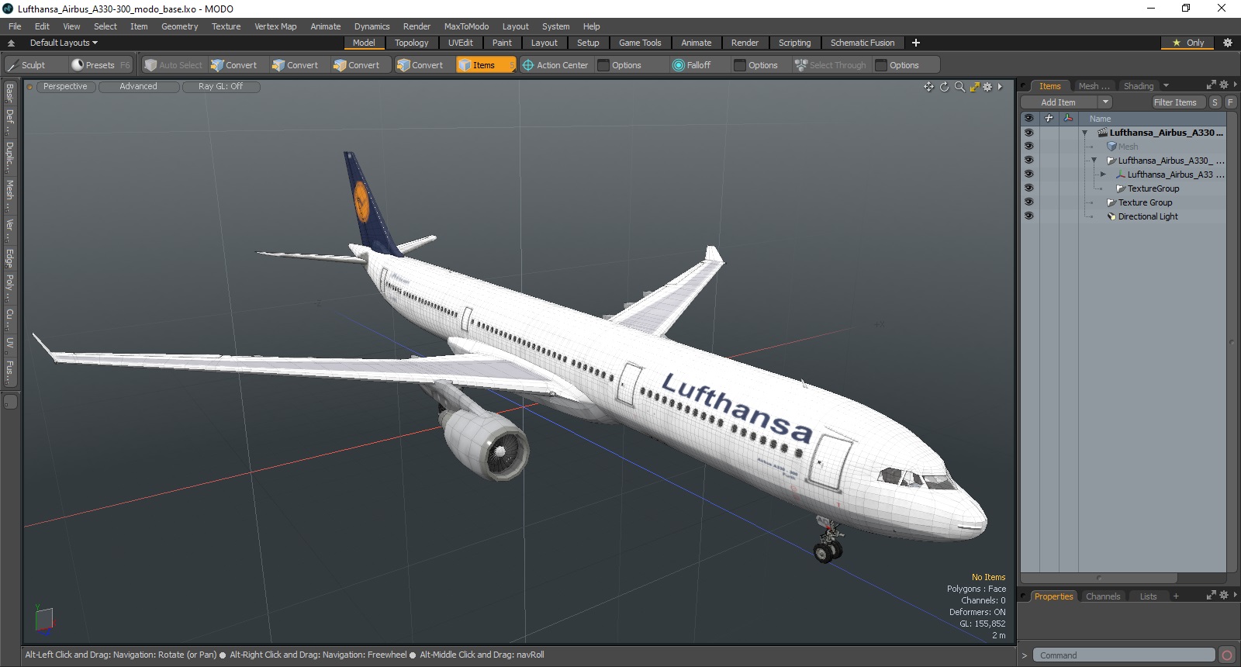Open the Vertex Map menu
The height and width of the screenshot is (667, 1241).
(275, 26)
